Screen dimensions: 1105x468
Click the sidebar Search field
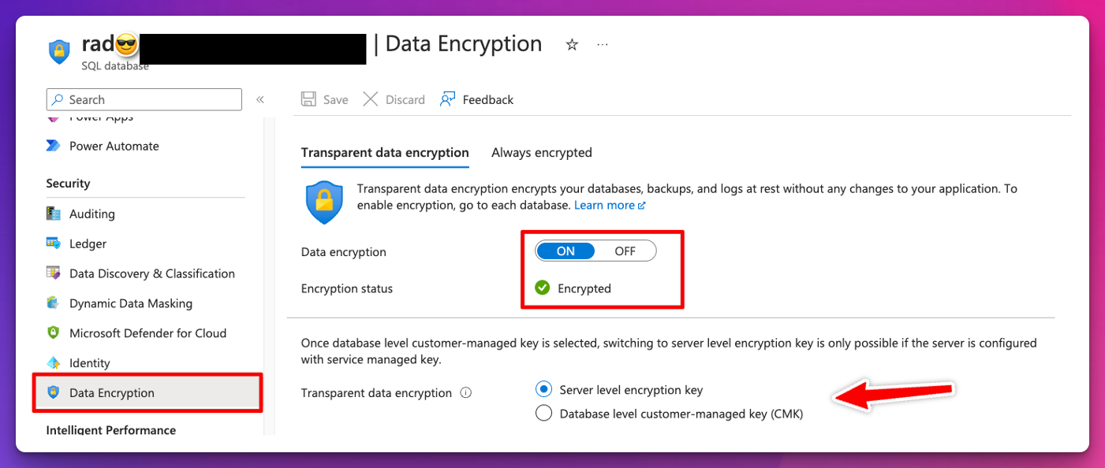(144, 99)
